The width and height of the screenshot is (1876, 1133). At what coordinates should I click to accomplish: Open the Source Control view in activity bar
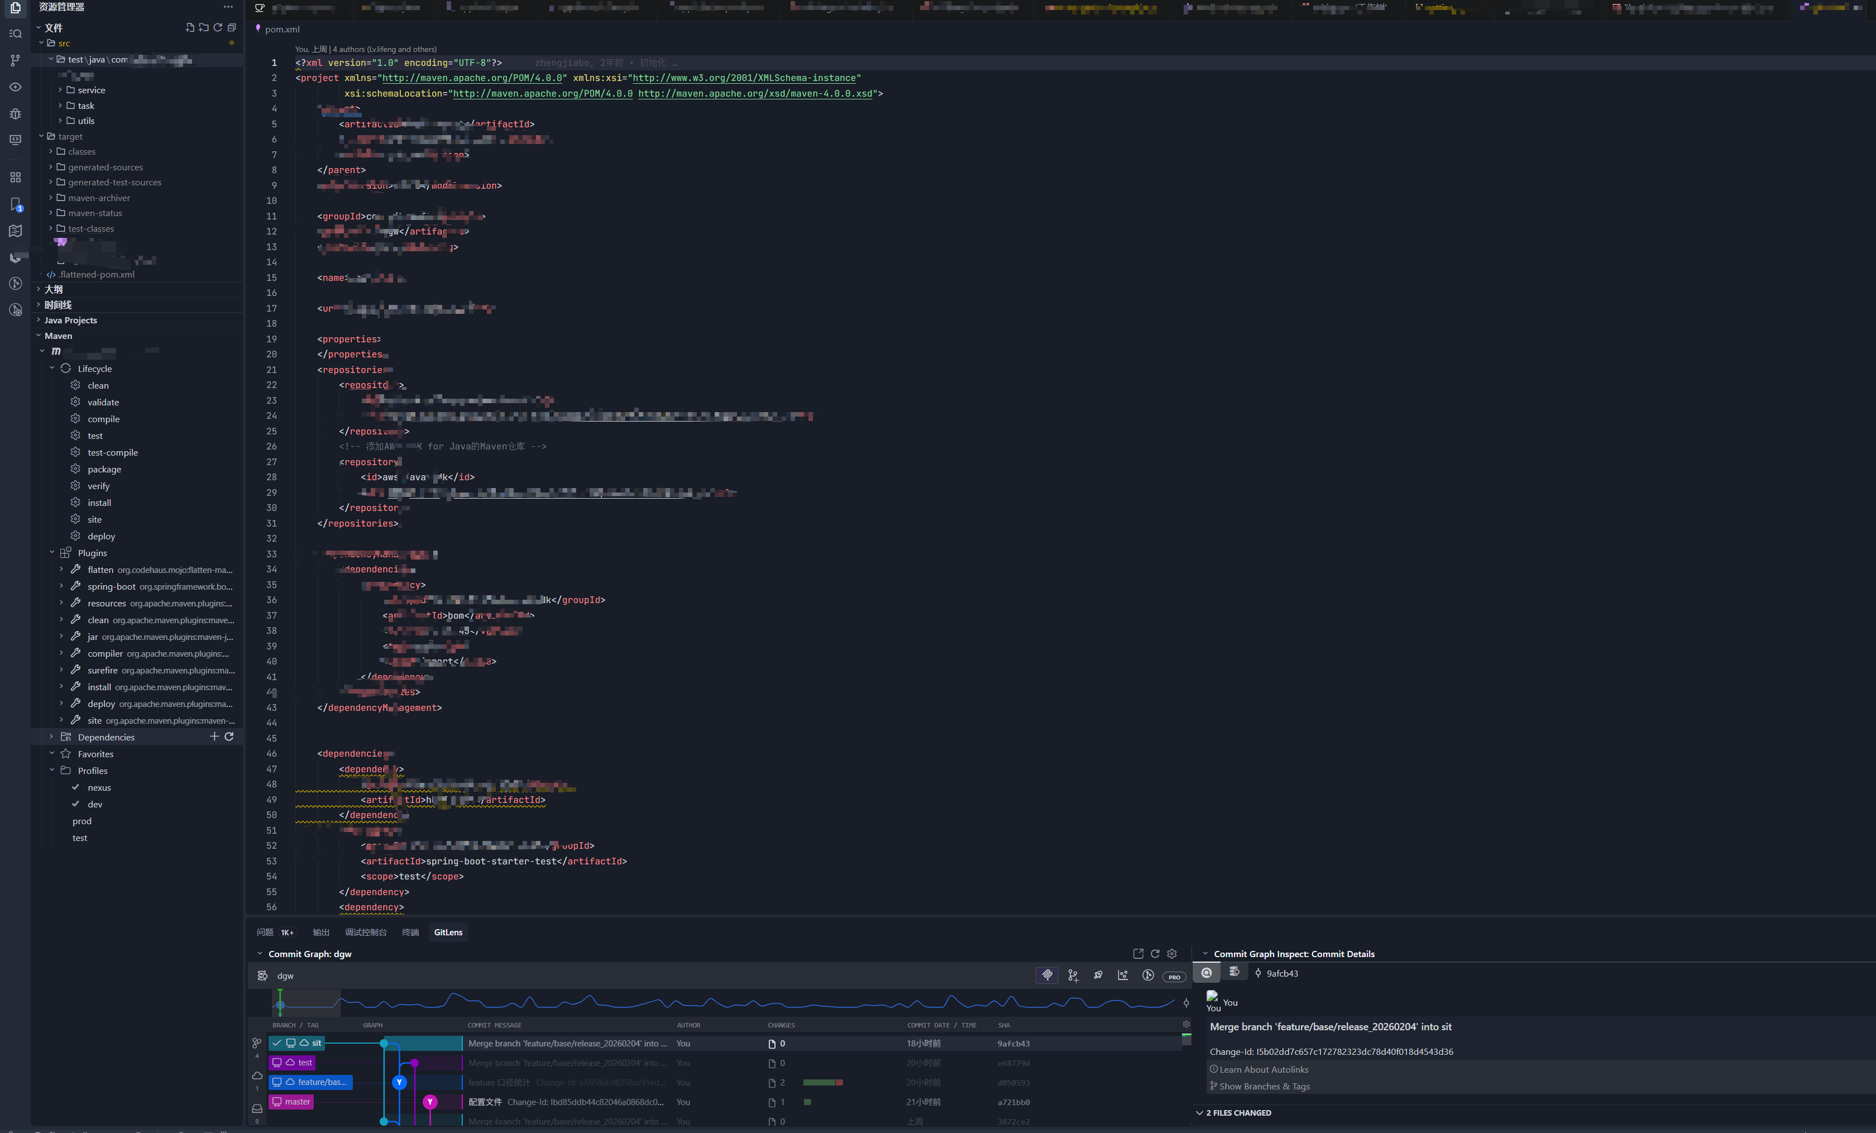(x=15, y=60)
